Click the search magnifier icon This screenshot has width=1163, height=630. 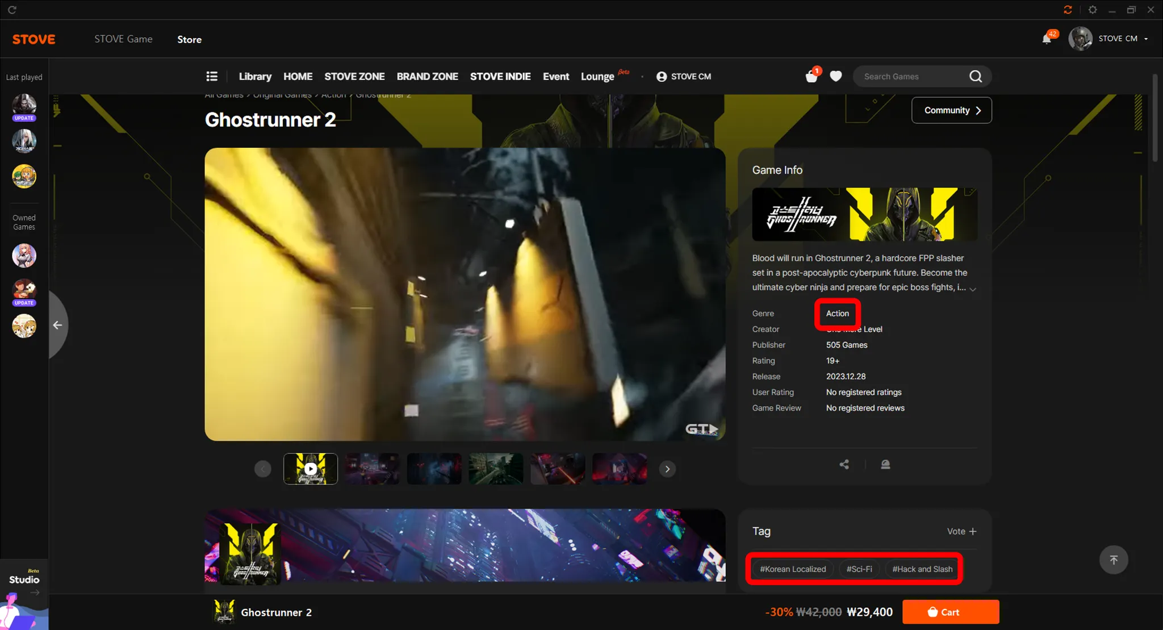tap(975, 76)
